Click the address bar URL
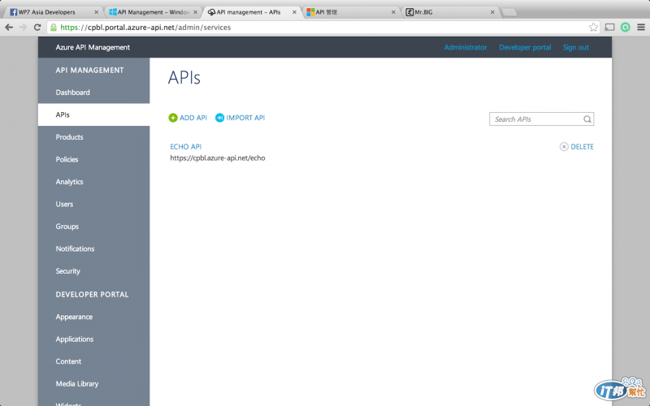Viewport: 650px width, 406px height. tap(145, 28)
